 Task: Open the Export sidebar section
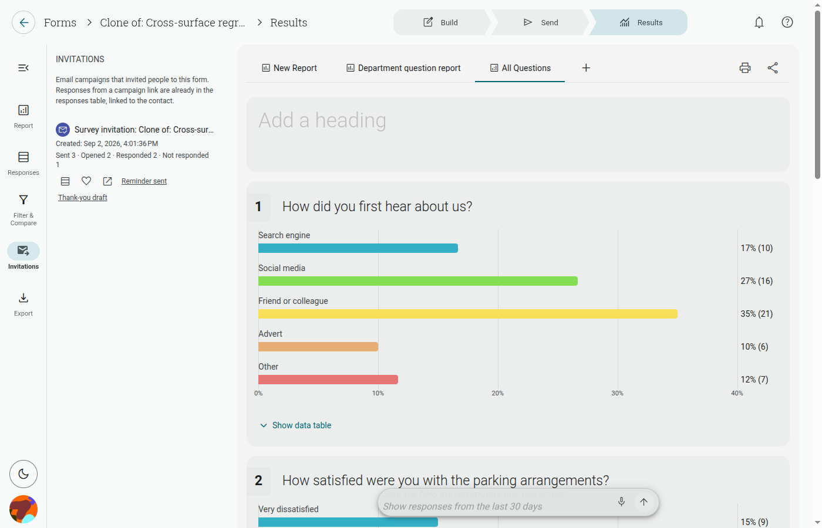point(23,304)
